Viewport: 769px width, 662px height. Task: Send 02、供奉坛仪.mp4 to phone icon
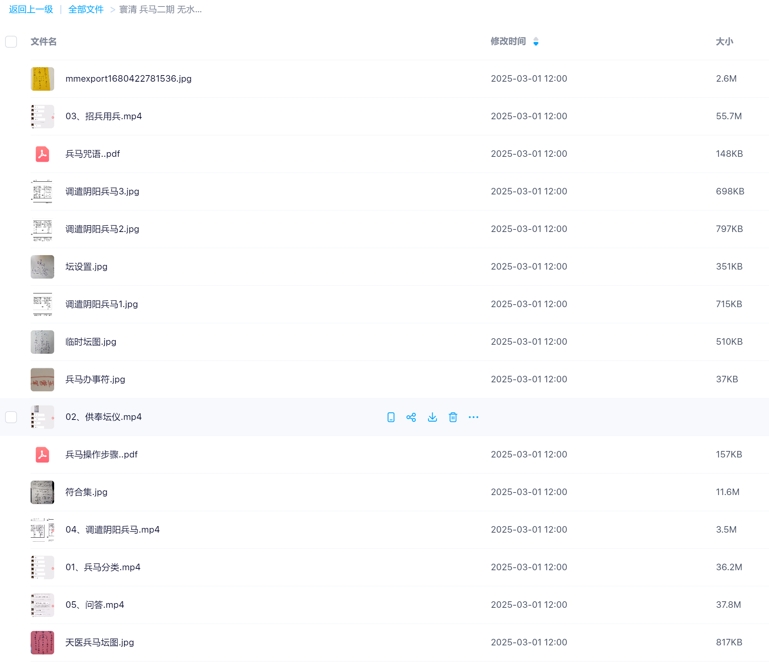(391, 417)
